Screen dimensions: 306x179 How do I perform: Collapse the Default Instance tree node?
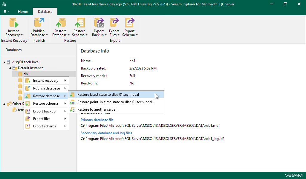(x=10, y=68)
